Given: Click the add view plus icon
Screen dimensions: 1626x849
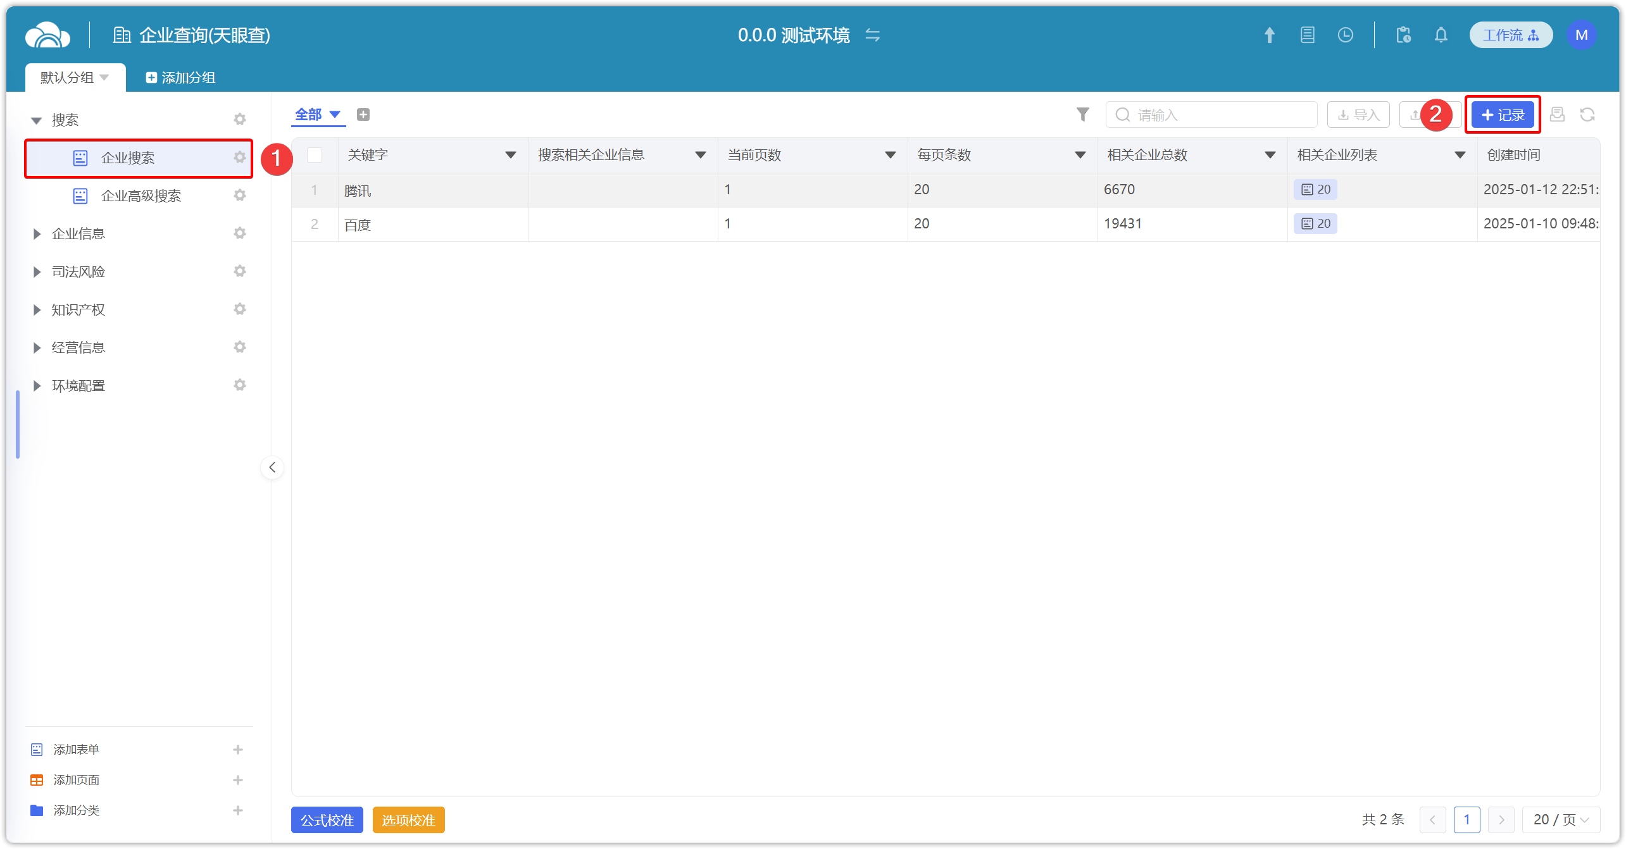Looking at the screenshot, I should [x=363, y=115].
